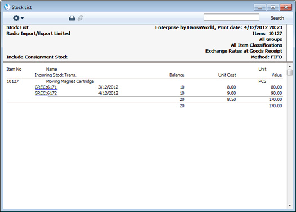Open goods receipt link GREC:6171

(46, 87)
